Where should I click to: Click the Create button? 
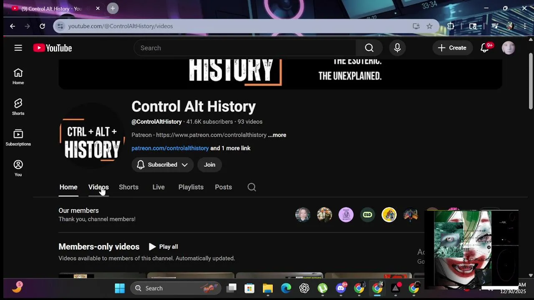coord(452,48)
